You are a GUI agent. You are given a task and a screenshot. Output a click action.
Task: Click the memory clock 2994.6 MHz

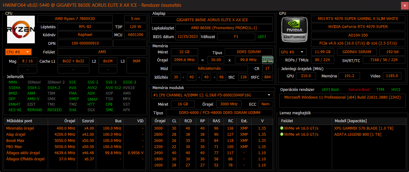pos(184,60)
